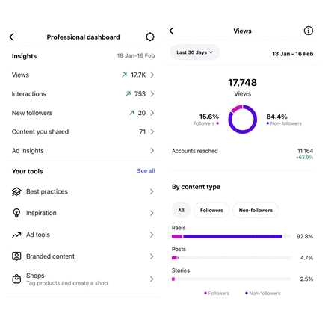Expand the New followers row chevron
This screenshot has width=325, height=325.
pyautogui.click(x=152, y=113)
